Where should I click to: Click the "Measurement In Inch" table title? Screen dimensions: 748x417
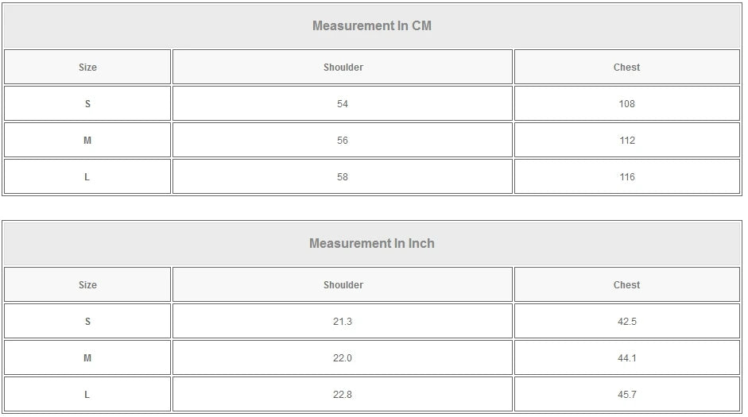coord(372,243)
